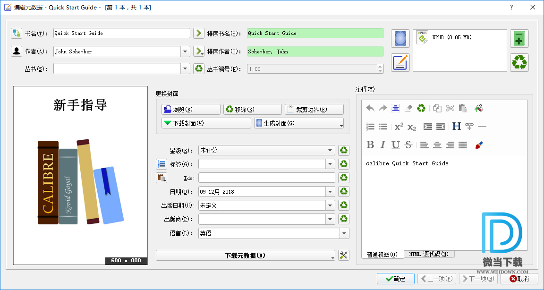Select the EPUB format entry
The width and height of the screenshot is (544, 290).
444,37
